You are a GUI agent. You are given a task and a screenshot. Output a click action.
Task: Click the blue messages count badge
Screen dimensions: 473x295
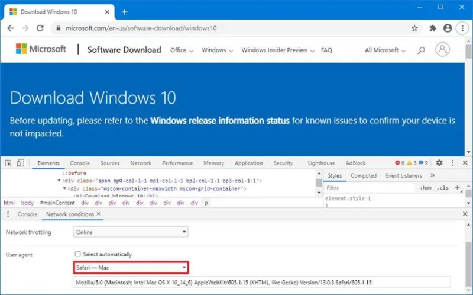click(423, 163)
